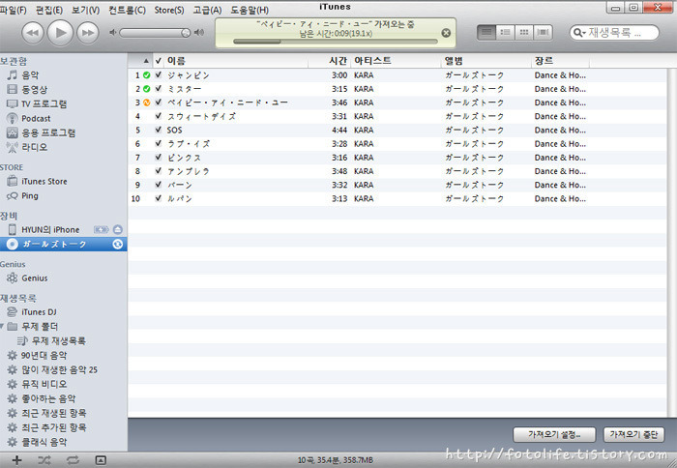Uncheck track 2 ミスター
The height and width of the screenshot is (468, 677).
point(159,89)
